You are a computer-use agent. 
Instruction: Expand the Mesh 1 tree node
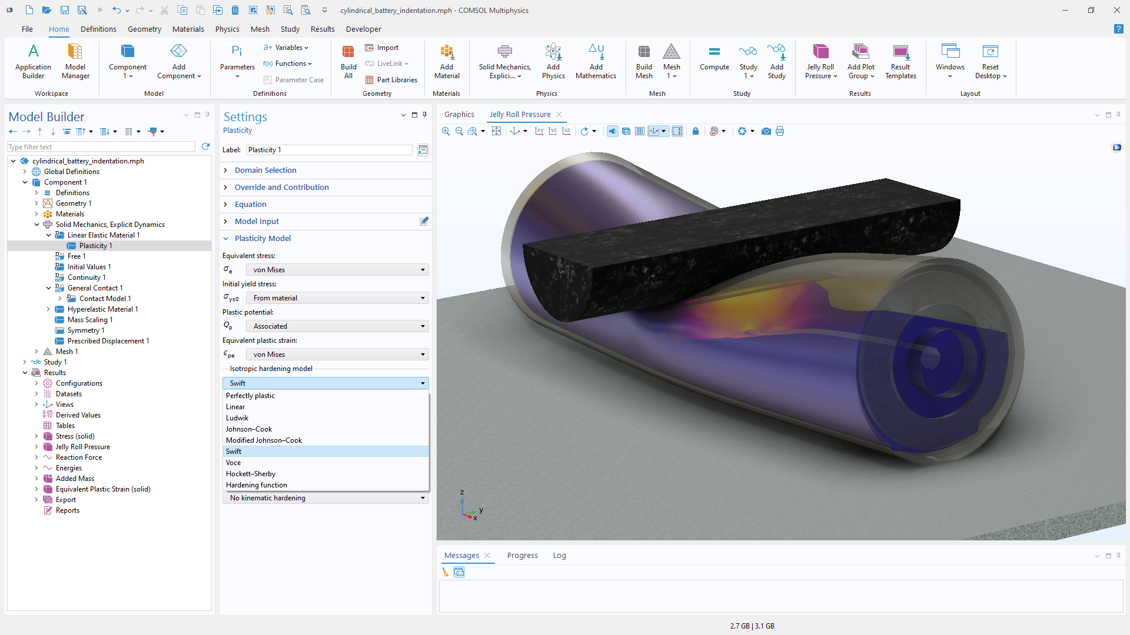click(x=36, y=352)
